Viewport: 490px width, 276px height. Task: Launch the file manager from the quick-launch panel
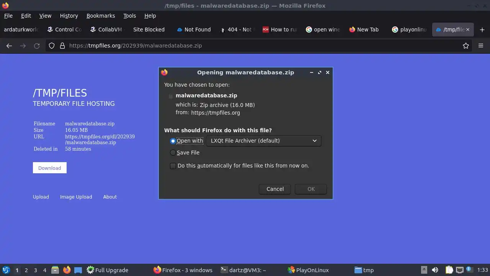(55, 270)
